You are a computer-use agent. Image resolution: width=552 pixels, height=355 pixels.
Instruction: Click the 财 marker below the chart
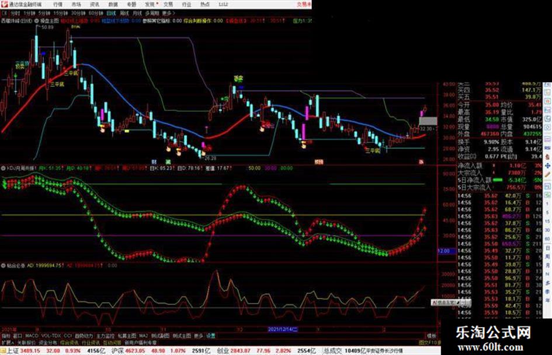pos(154,161)
